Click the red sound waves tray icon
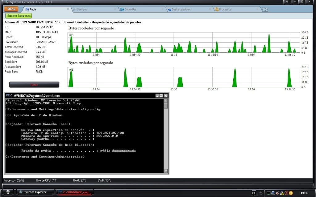The width and height of the screenshot is (316, 197). (x=286, y=193)
